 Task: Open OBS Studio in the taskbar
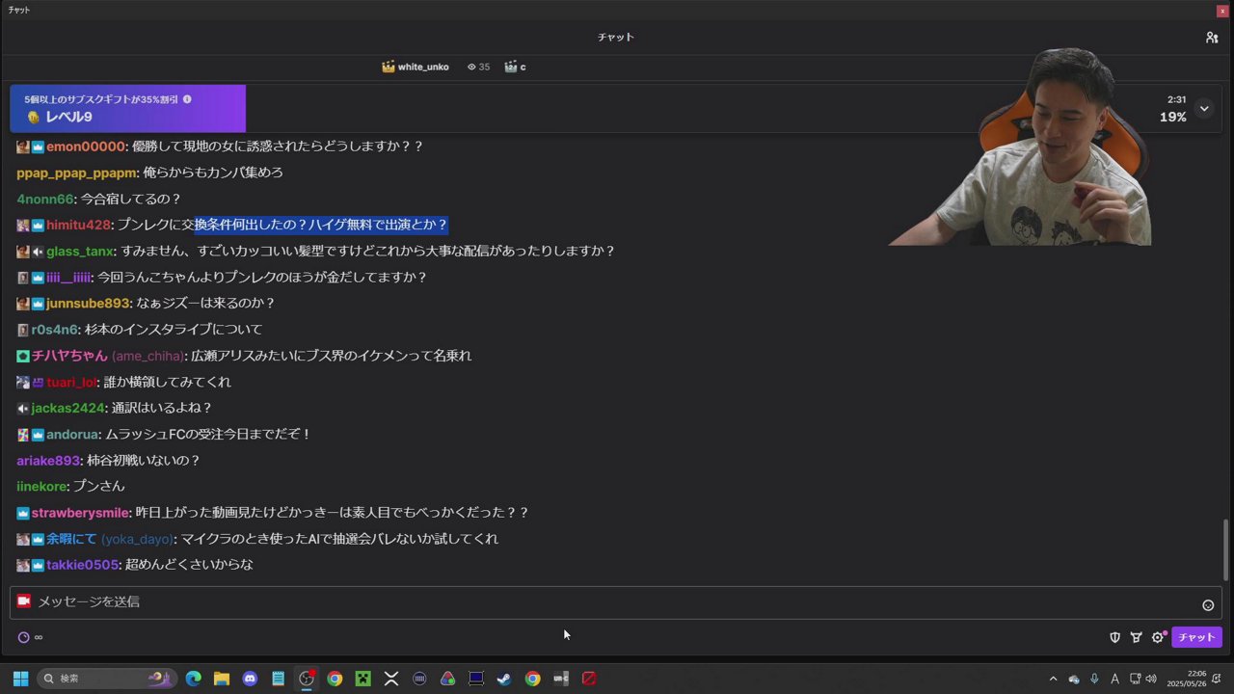tap(307, 679)
